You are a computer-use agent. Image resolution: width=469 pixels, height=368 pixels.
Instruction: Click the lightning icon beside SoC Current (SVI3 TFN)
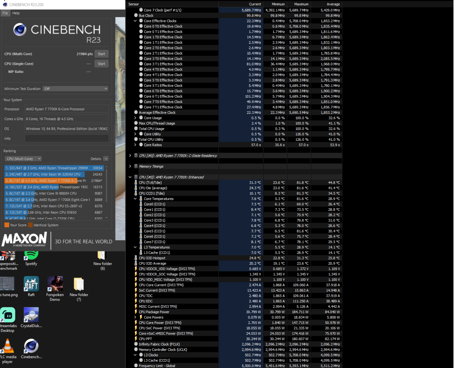[136, 290]
